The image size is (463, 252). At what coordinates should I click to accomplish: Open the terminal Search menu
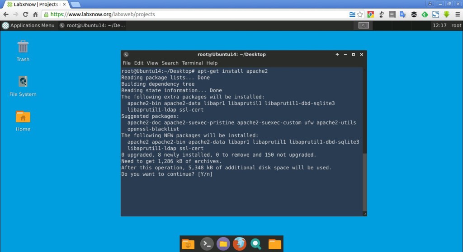point(170,63)
